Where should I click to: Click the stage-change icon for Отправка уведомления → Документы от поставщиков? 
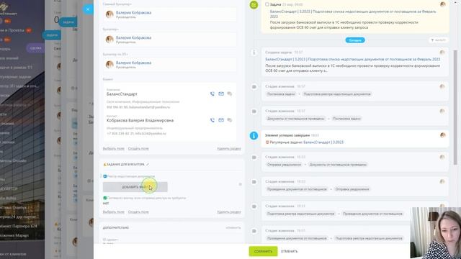tap(254, 158)
